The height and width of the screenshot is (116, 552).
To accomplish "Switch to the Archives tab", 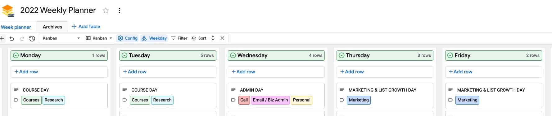I will (x=52, y=27).
